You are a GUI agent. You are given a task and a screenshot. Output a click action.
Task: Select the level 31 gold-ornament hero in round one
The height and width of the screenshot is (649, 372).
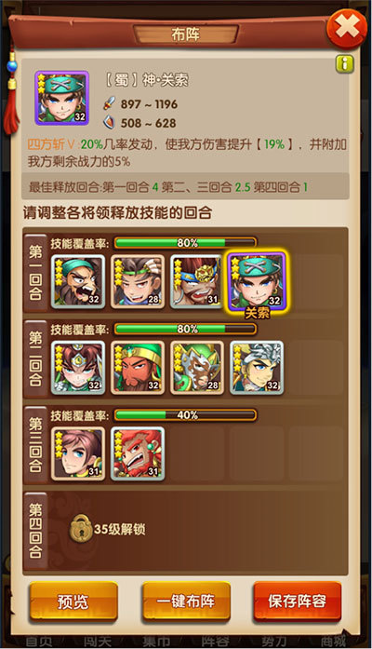click(x=197, y=281)
